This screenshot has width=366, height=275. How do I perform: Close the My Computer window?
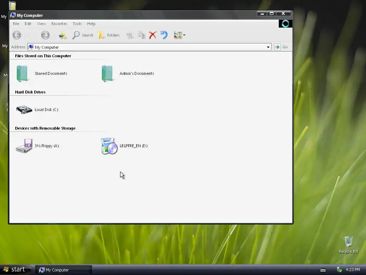283,14
